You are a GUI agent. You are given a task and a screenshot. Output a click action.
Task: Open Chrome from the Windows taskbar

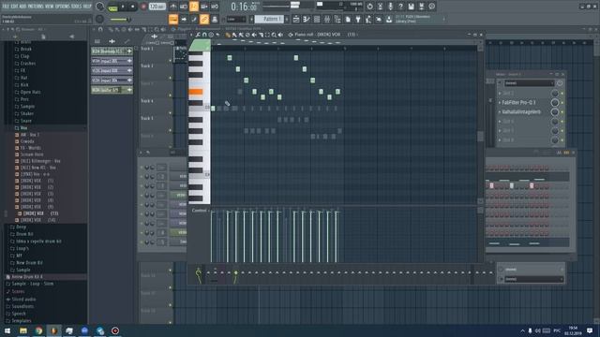pos(38,330)
